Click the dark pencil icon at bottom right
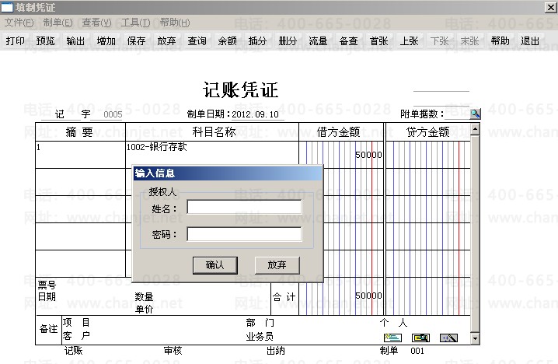Viewport: 558px width, 364px height. pyautogui.click(x=448, y=338)
